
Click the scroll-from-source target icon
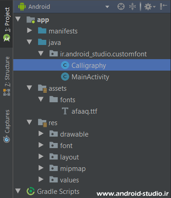(121, 7)
